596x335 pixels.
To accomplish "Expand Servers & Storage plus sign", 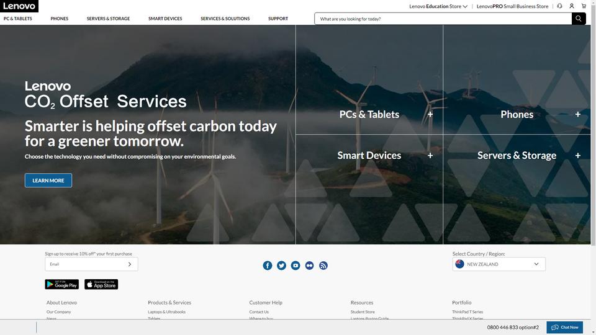I will (578, 155).
